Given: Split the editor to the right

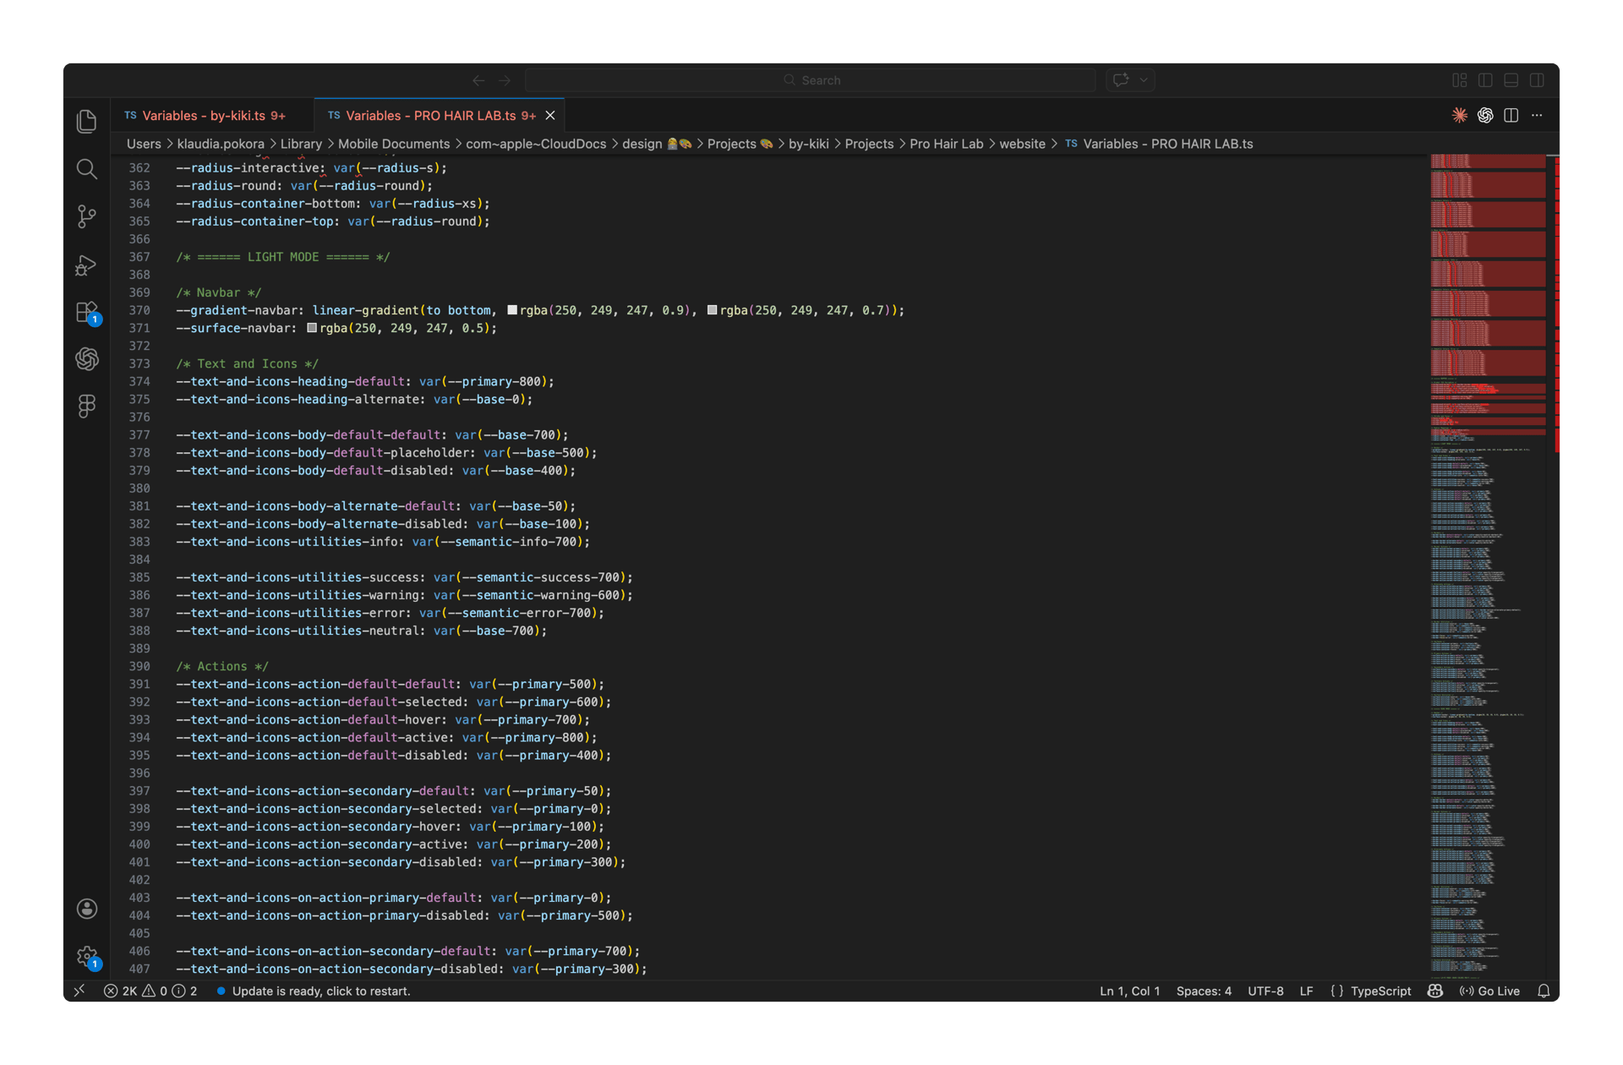Looking at the screenshot, I should tap(1511, 115).
